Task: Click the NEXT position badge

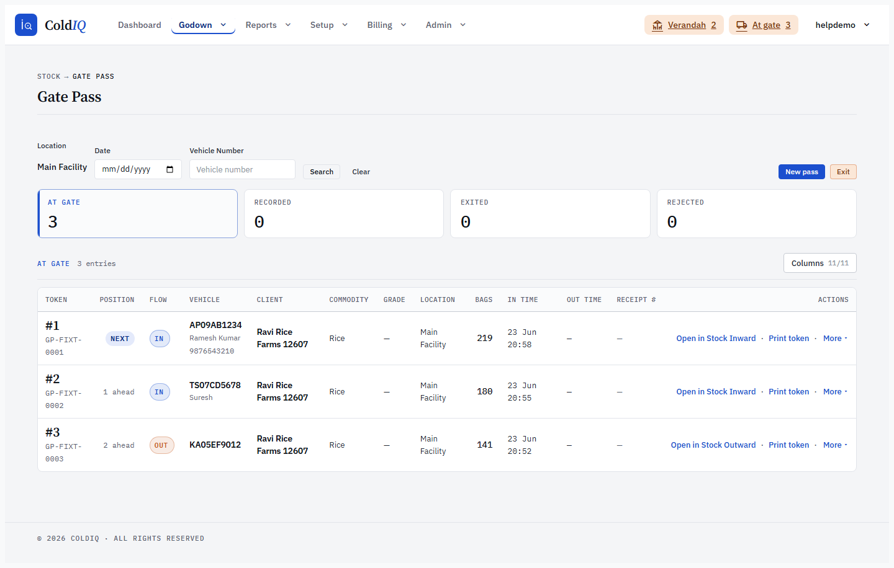Action: [x=120, y=339]
